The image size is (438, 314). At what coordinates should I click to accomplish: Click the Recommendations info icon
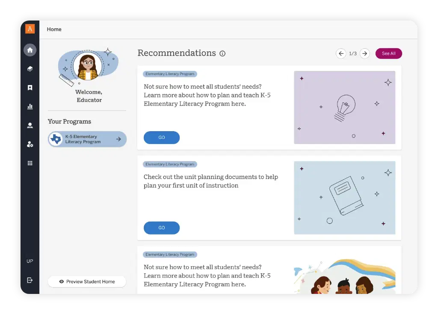222,53
